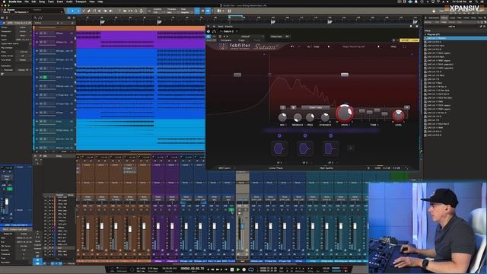Click the Dynamics knob in Saturn

[x=325, y=117]
